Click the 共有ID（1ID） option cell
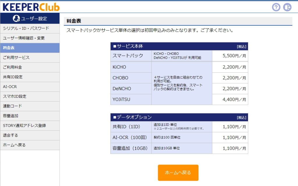298x186 pixels. [131, 127]
